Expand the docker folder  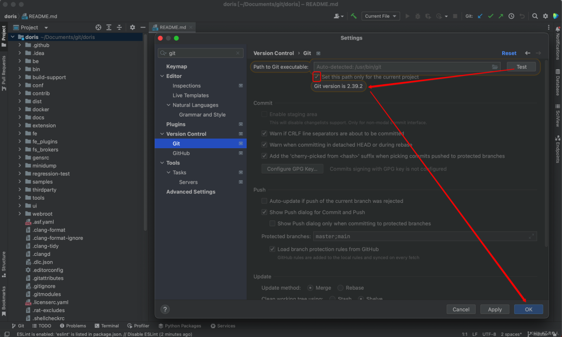[20, 109]
